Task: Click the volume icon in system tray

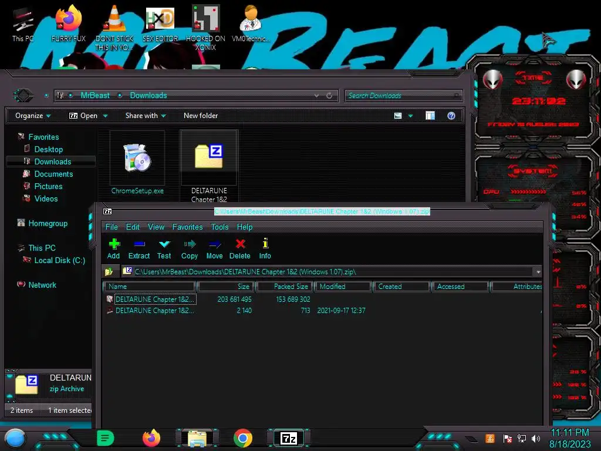Action: click(536, 438)
